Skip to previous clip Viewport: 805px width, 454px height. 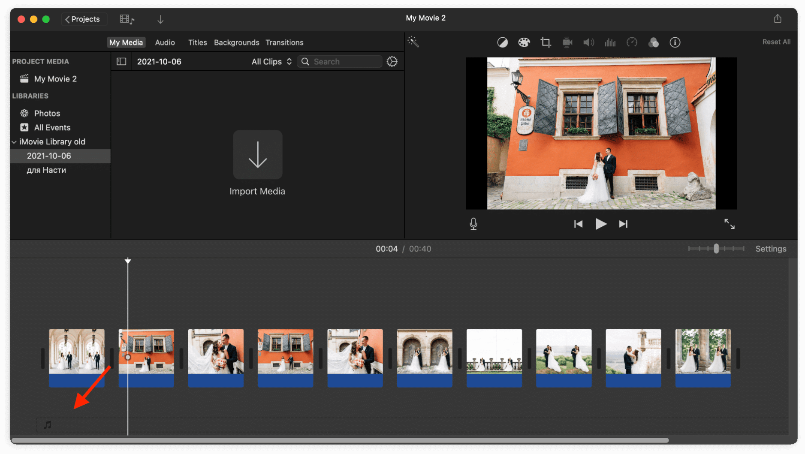coord(578,224)
